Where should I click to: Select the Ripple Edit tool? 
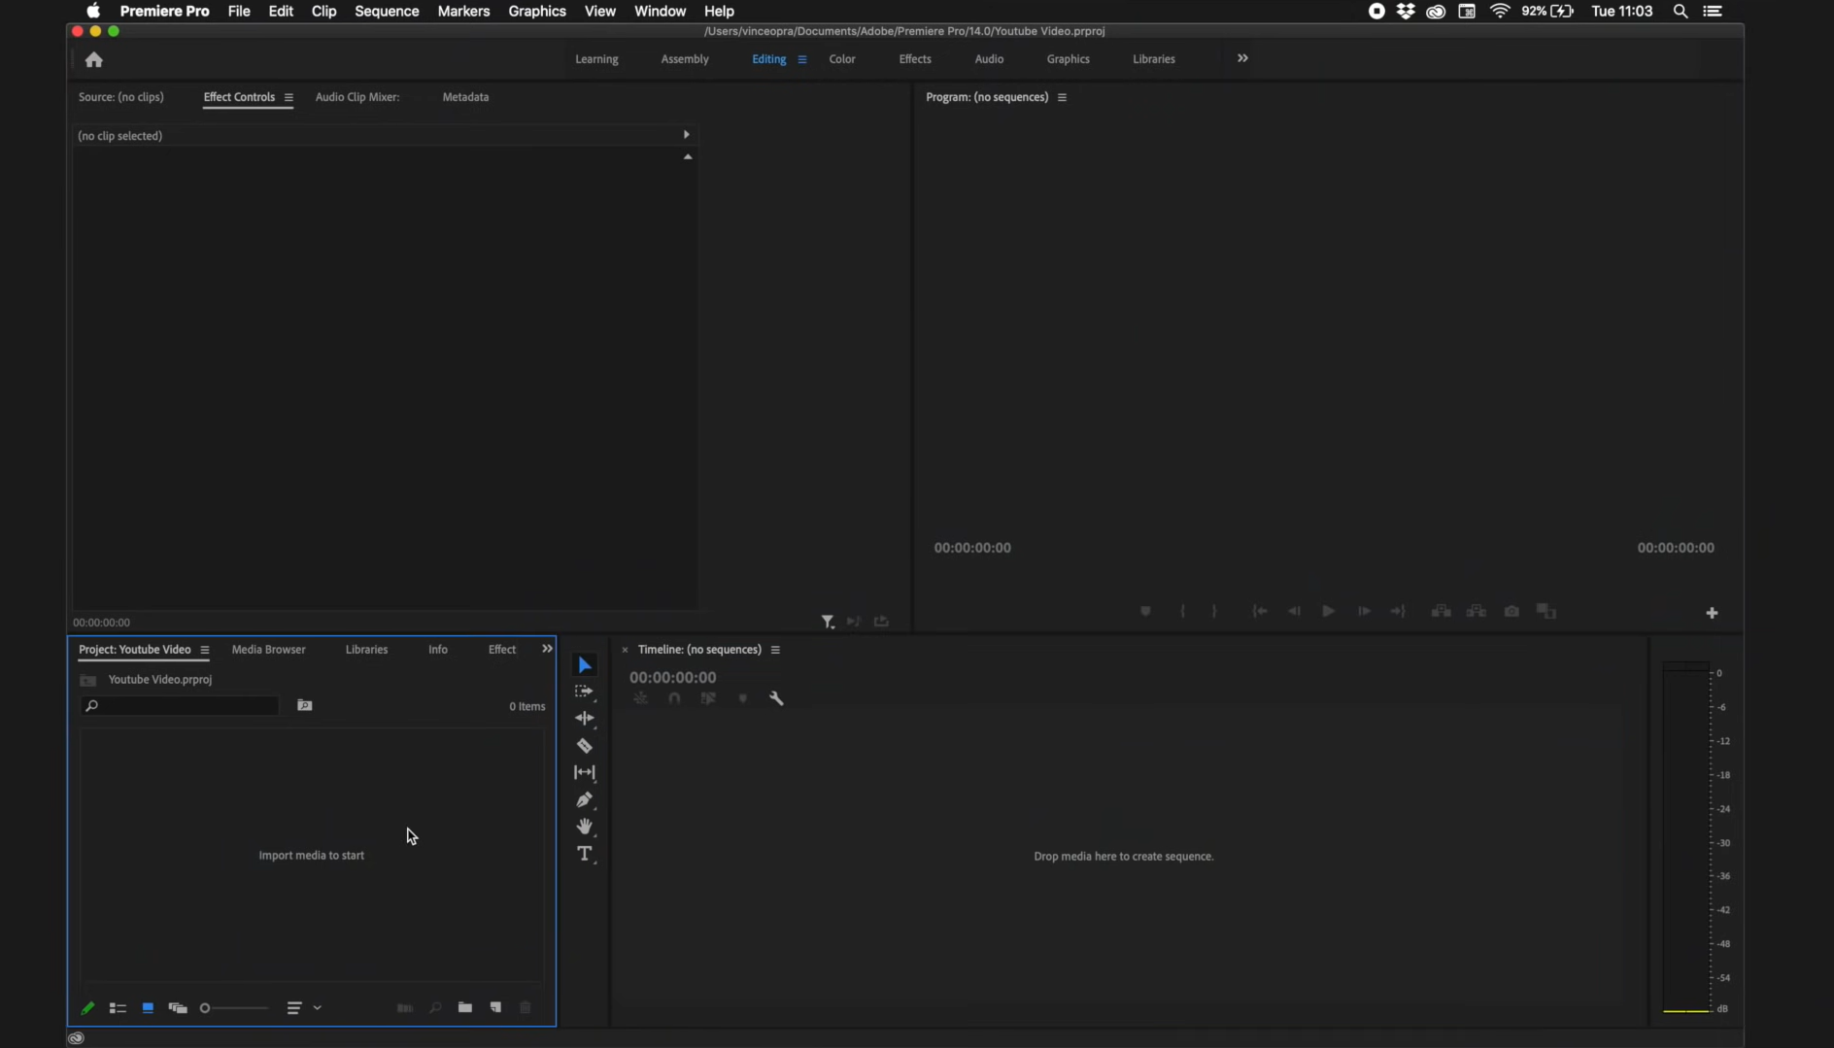click(584, 719)
